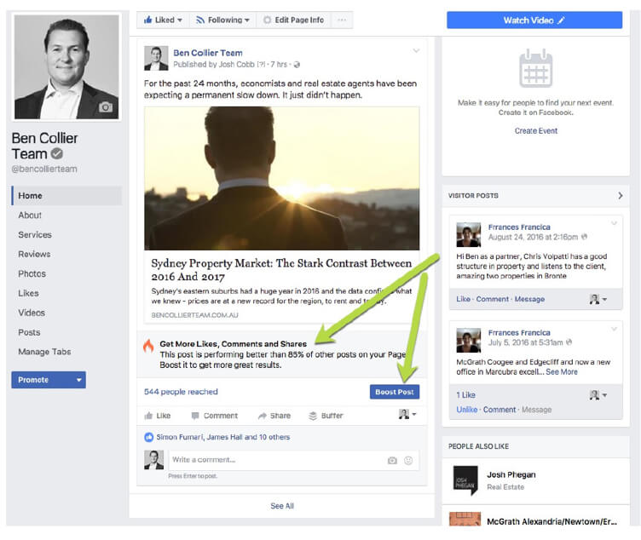This screenshot has height=540, width=641.
Task: Click the camera icon in comment box
Action: tap(392, 461)
